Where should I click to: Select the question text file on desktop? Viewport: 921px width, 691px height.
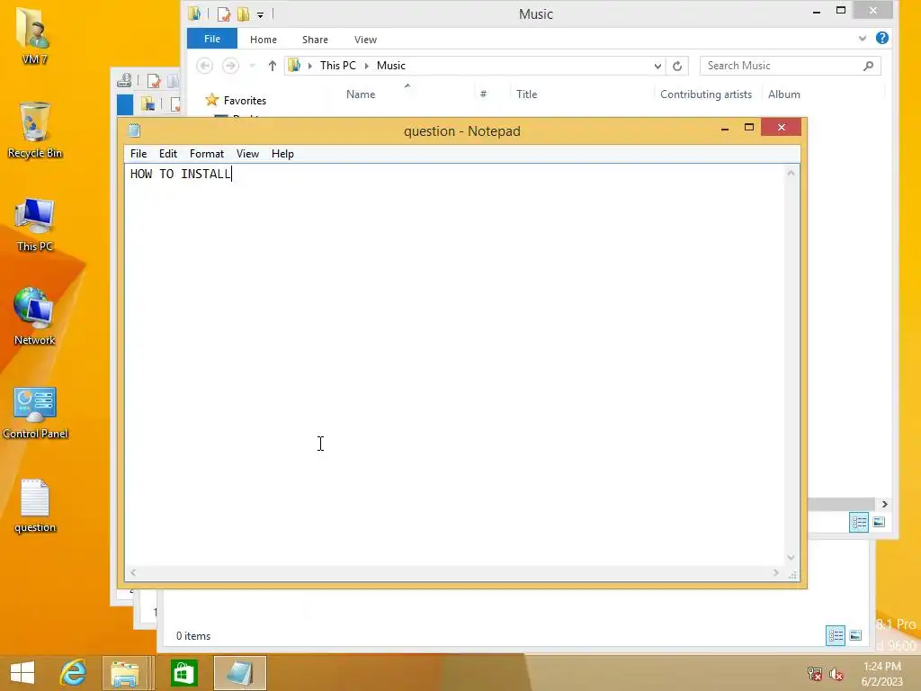pos(35,506)
